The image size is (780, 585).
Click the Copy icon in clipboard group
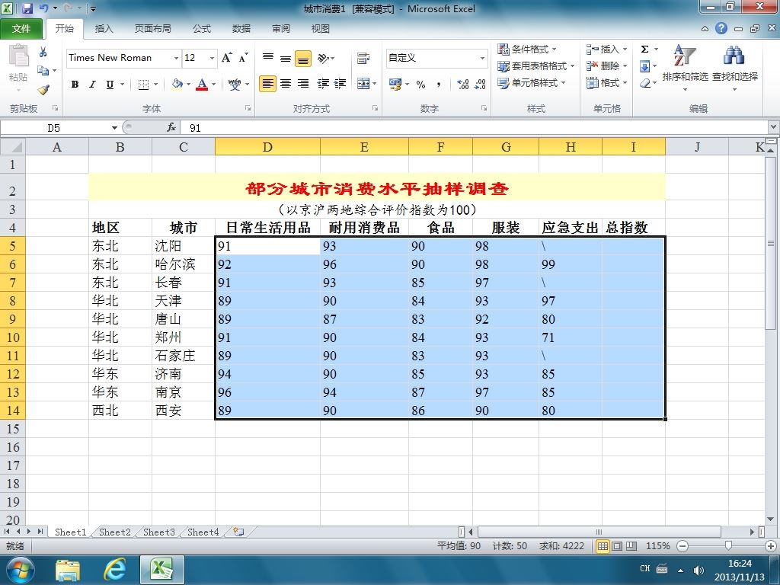[x=43, y=71]
